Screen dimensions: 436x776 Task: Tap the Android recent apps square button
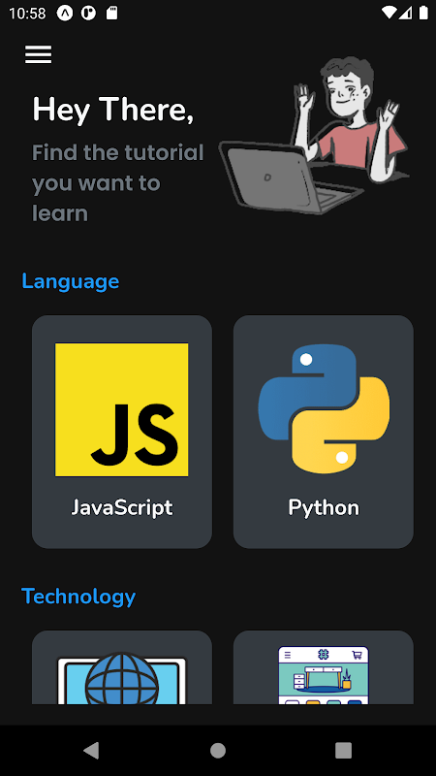click(344, 750)
